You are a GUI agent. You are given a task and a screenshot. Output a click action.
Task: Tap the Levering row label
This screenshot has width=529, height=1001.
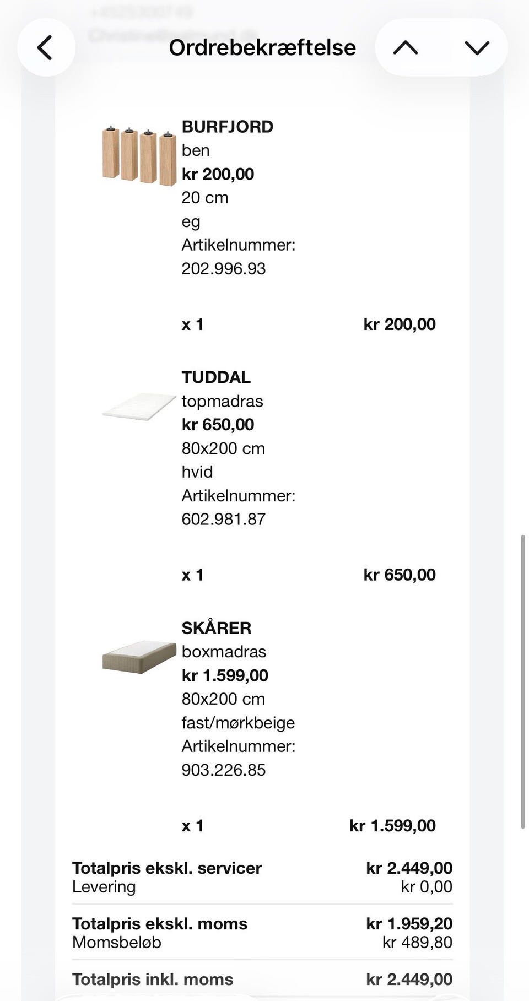104,887
